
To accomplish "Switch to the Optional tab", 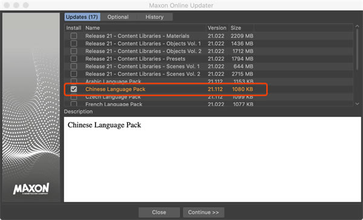I will (118, 17).
